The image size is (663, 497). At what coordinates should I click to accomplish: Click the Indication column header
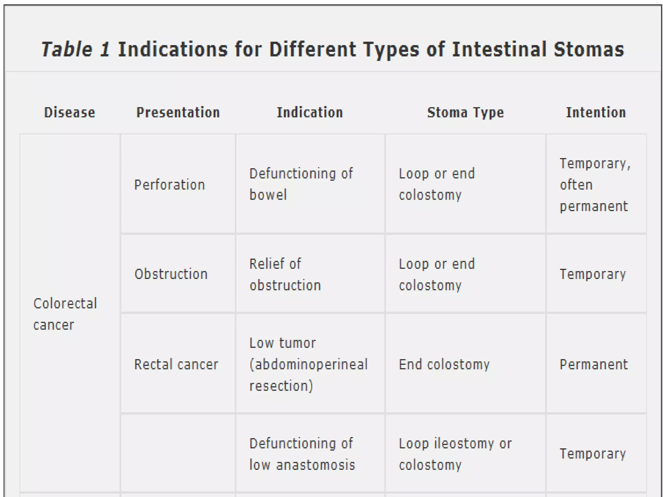point(310,113)
